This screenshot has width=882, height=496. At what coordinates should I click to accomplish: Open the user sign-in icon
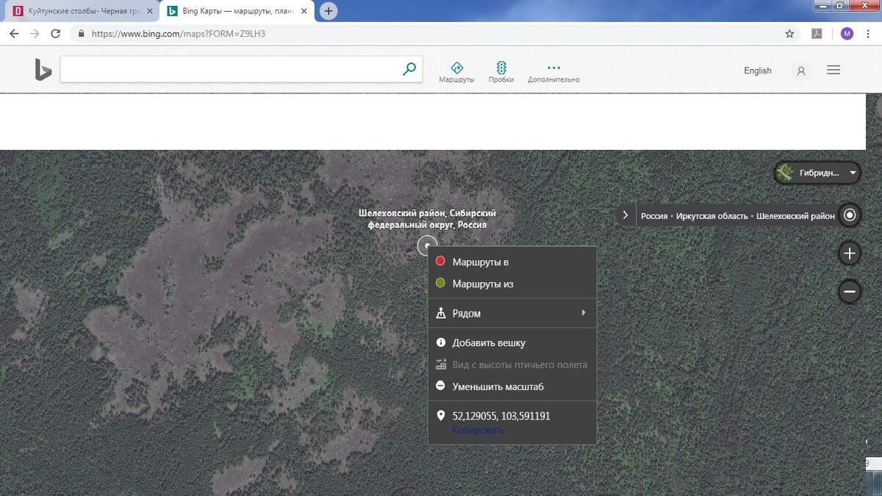tap(801, 71)
